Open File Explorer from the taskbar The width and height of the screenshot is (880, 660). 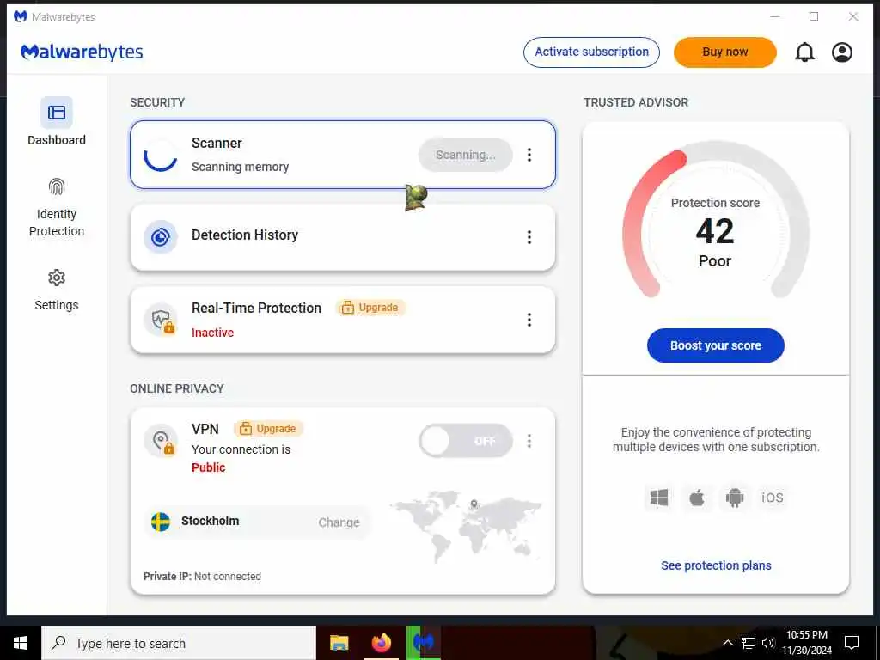tap(339, 643)
